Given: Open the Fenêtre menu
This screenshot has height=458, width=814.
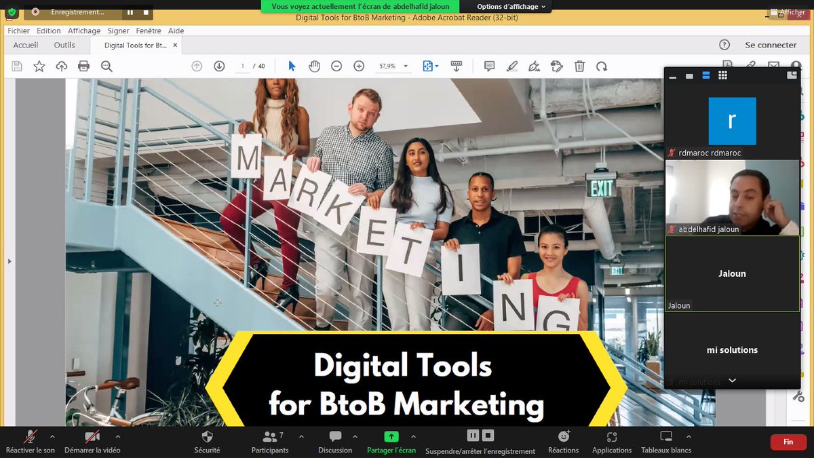Looking at the screenshot, I should coord(149,31).
